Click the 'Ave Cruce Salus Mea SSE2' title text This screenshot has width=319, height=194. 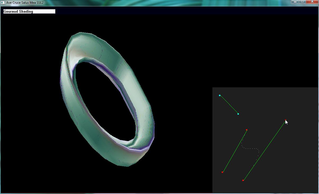coord(25,2)
